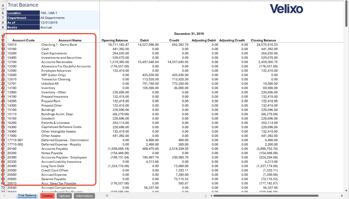The height and width of the screenshot is (199, 349).
Task: Select Accounts Receivable debit 15,497,646.04
Action: coord(148,62)
